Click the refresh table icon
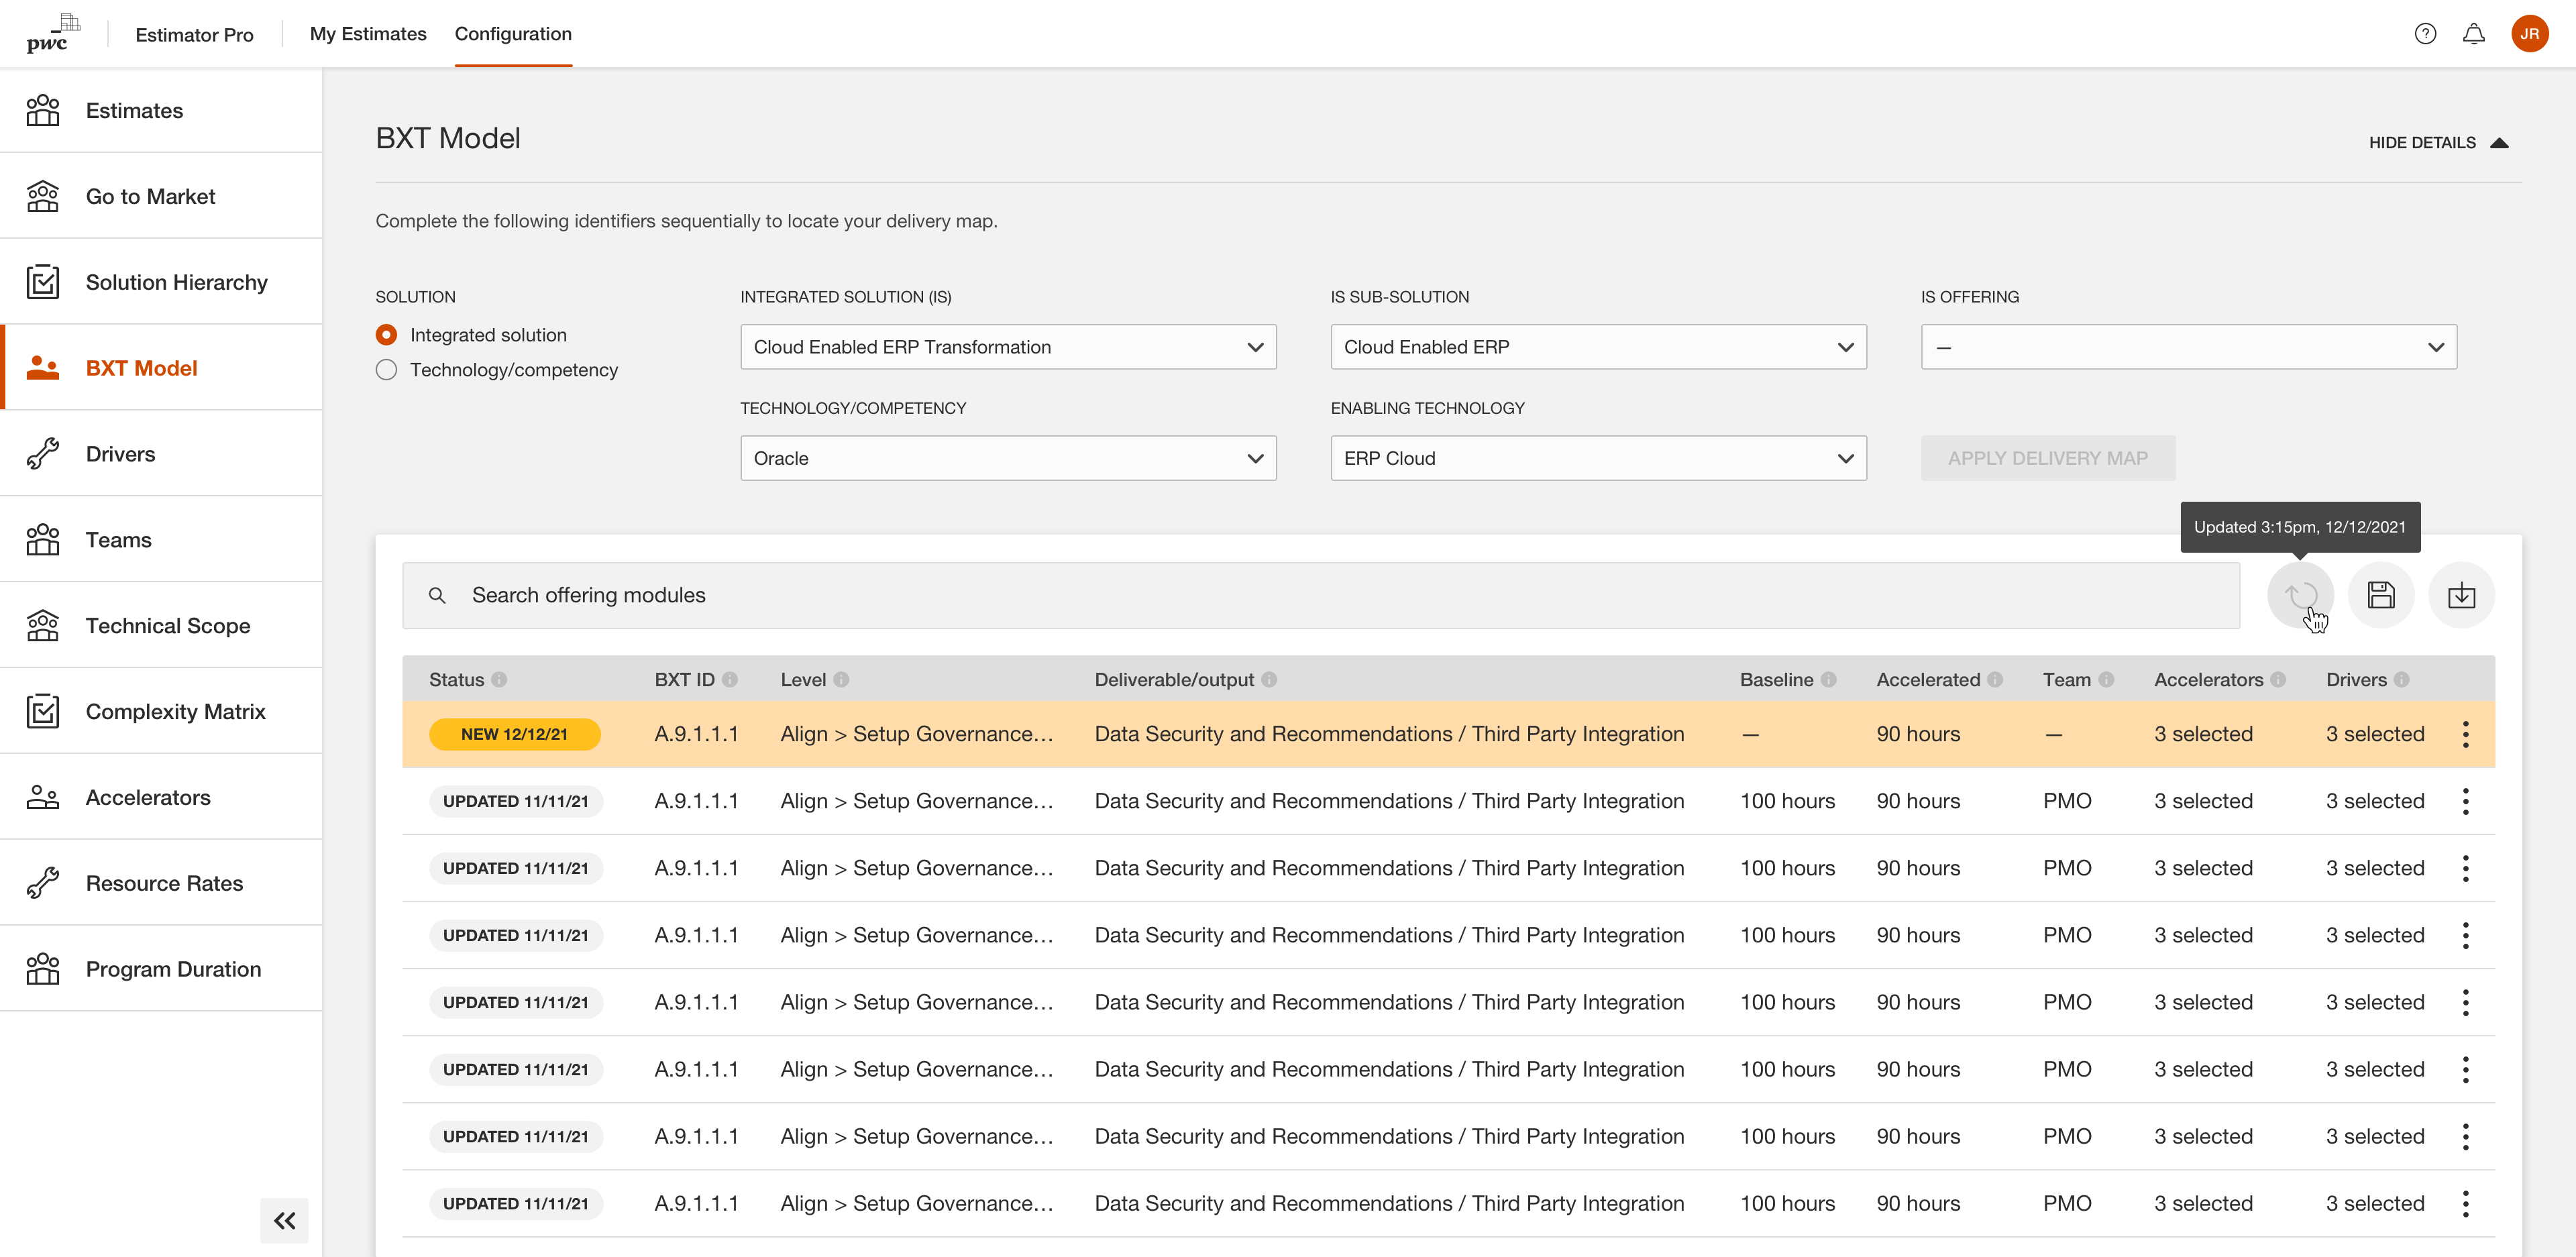This screenshot has height=1257, width=2576. tap(2300, 595)
